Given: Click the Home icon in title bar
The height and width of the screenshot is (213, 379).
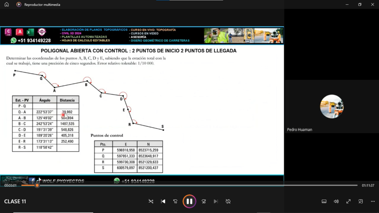Looking at the screenshot, I should (7, 4).
